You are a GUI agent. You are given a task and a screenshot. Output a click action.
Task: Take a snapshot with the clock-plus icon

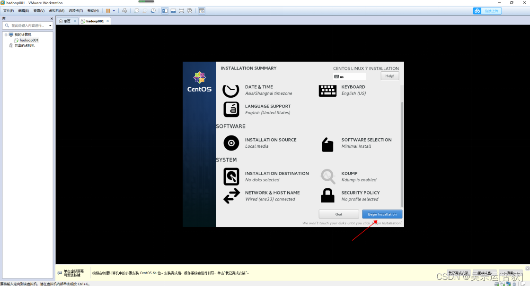tap(136, 11)
